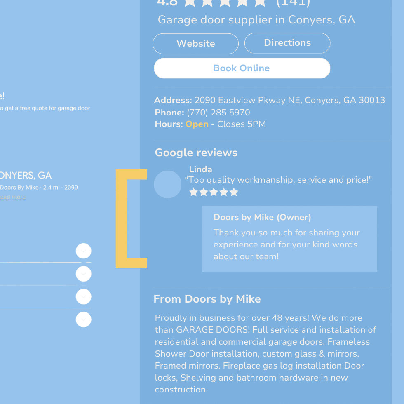Viewport: 404px width, 404px height.
Task: Get Directions to the business
Action: tap(287, 43)
